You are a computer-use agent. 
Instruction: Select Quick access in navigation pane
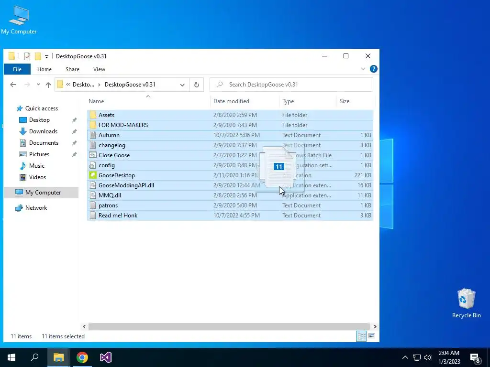[37, 108]
